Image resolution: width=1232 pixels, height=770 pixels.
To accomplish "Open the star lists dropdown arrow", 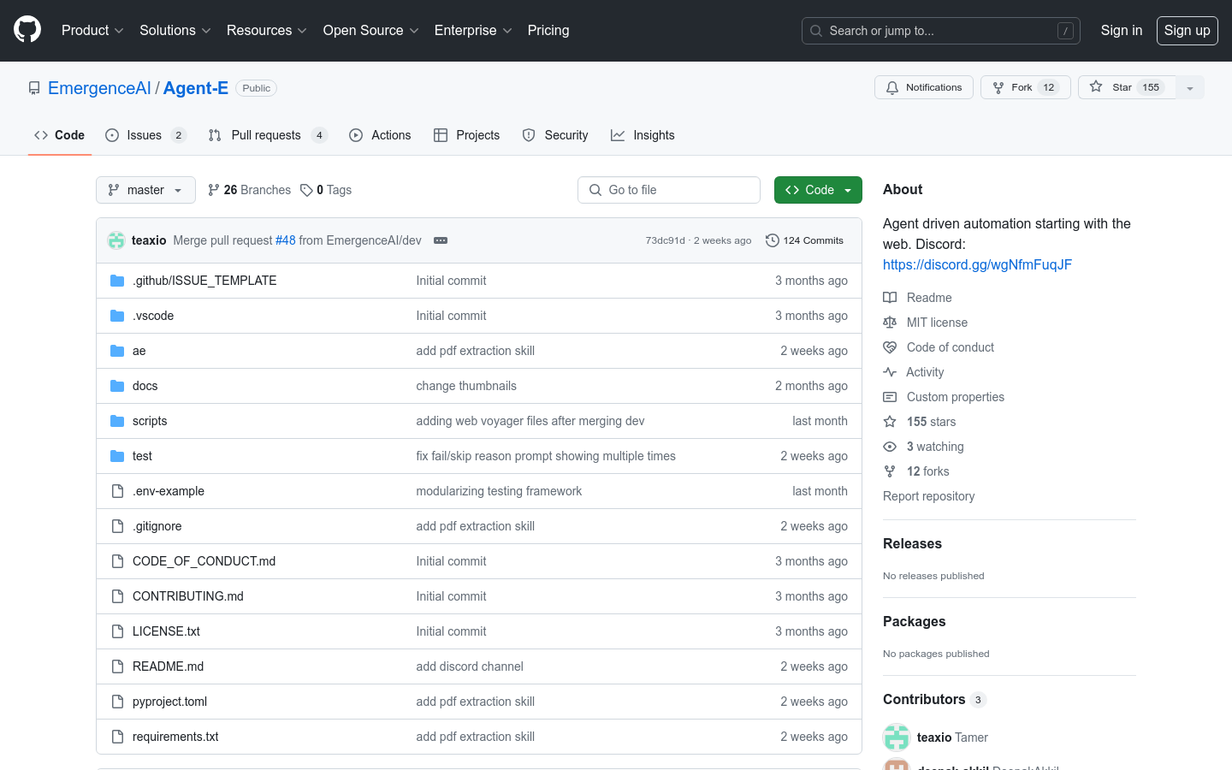I will (1190, 87).
